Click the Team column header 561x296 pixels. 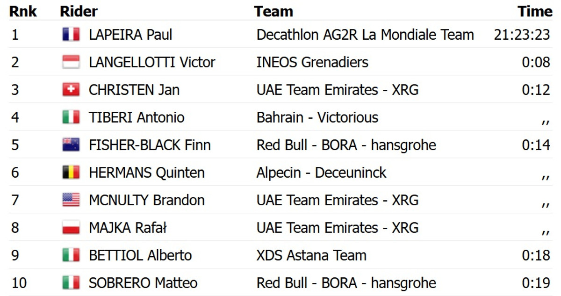point(273,11)
